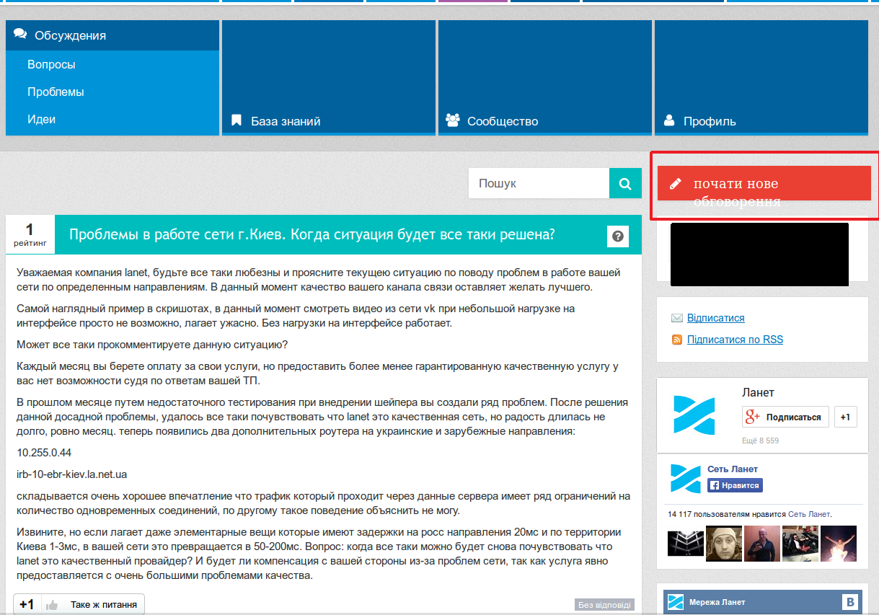Click the VK icon in Мережа Ланет widget
The width and height of the screenshot is (879, 615).
tap(850, 602)
